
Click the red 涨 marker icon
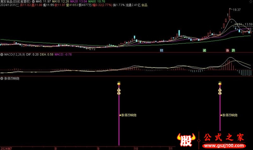(x=227, y=50)
